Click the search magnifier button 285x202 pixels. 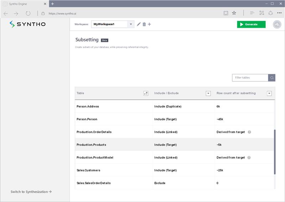coord(272,77)
